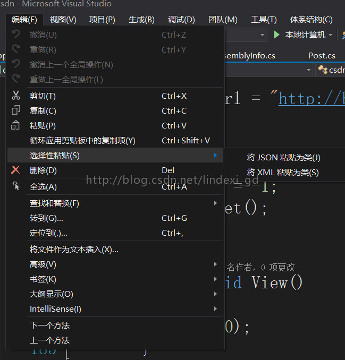This screenshot has height=360, width=345.
Task: Select 上一个方法 menu entry
Action: tap(115, 340)
